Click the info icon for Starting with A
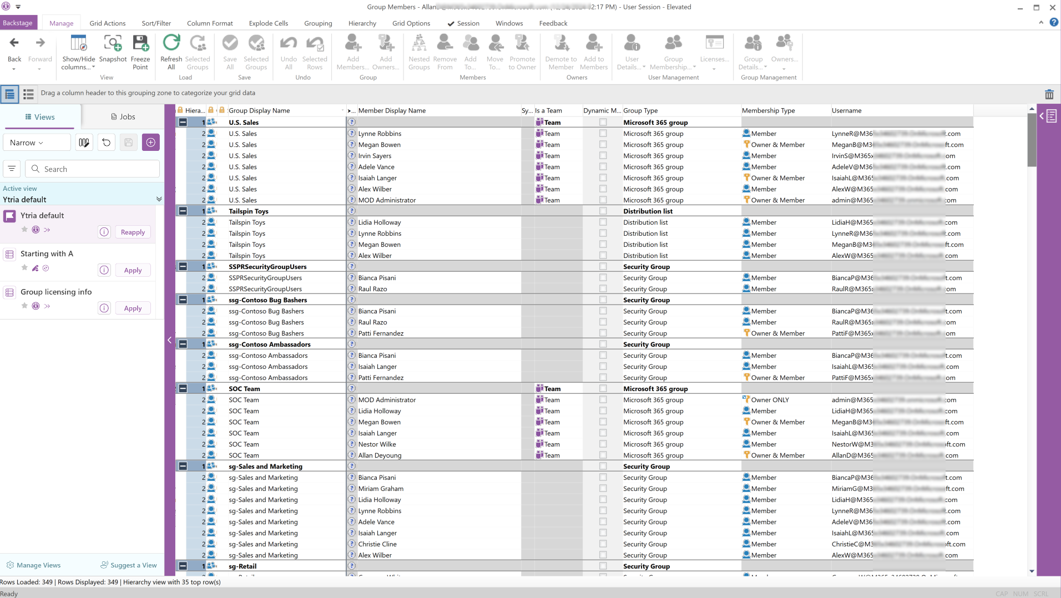Viewport: 1061px width, 598px height. (104, 270)
